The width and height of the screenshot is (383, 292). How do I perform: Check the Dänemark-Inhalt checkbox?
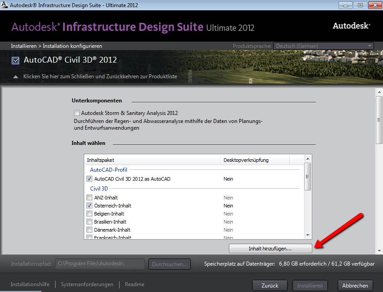[89, 230]
